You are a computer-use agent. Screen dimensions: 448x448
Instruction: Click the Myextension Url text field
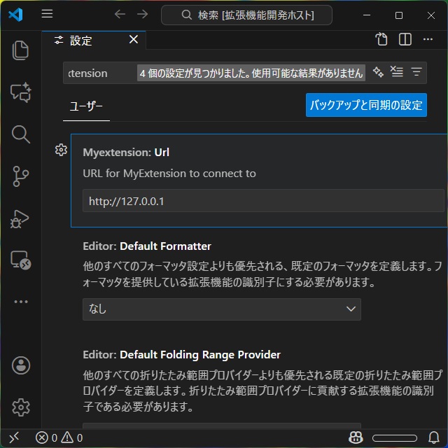(x=263, y=202)
